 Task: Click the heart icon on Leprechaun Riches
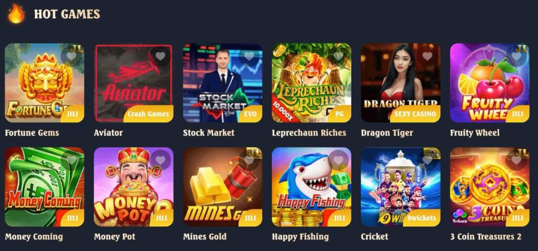[338, 56]
